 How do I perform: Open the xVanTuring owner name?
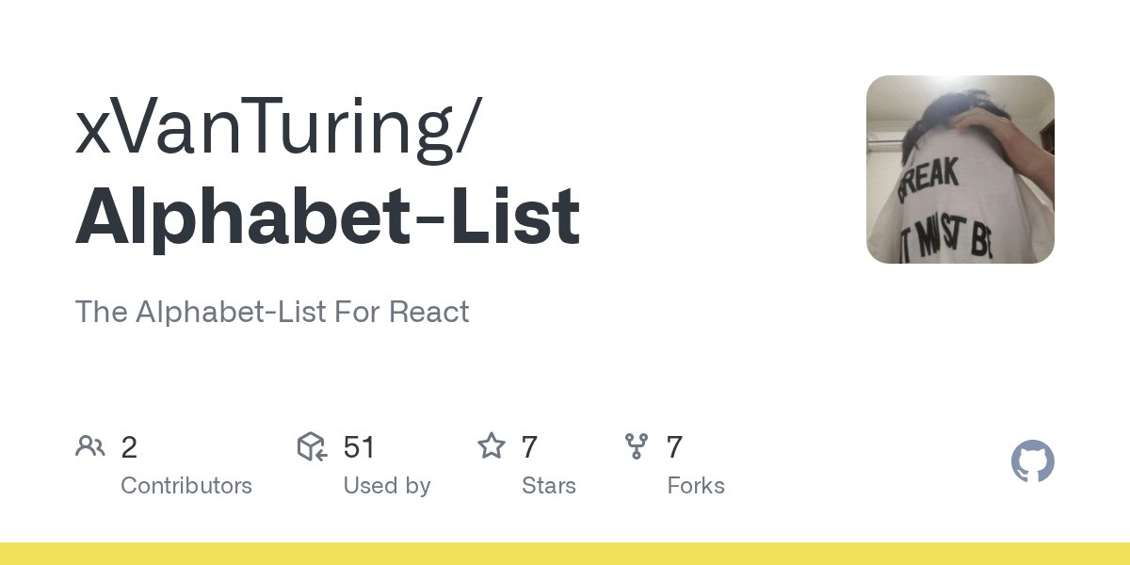(x=279, y=129)
